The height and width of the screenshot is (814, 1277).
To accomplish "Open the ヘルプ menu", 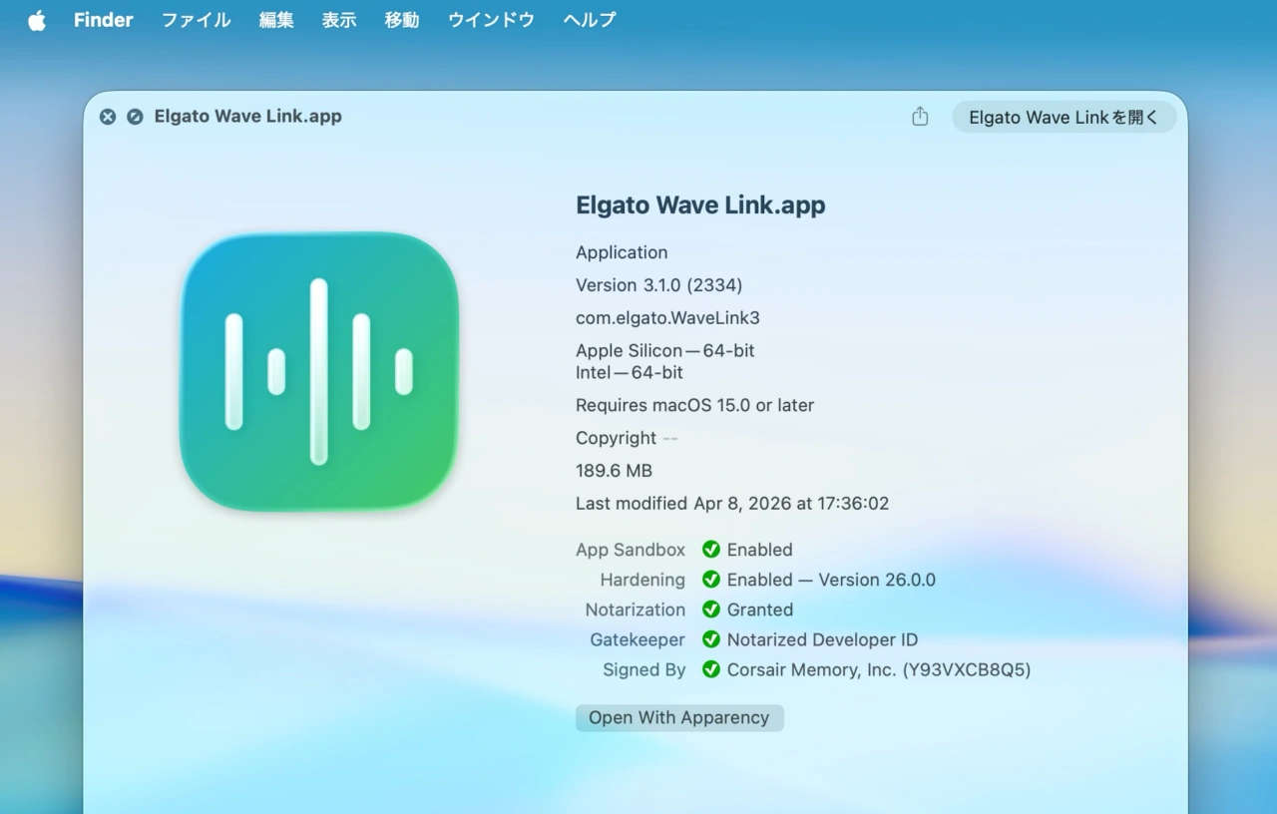I will click(x=588, y=19).
